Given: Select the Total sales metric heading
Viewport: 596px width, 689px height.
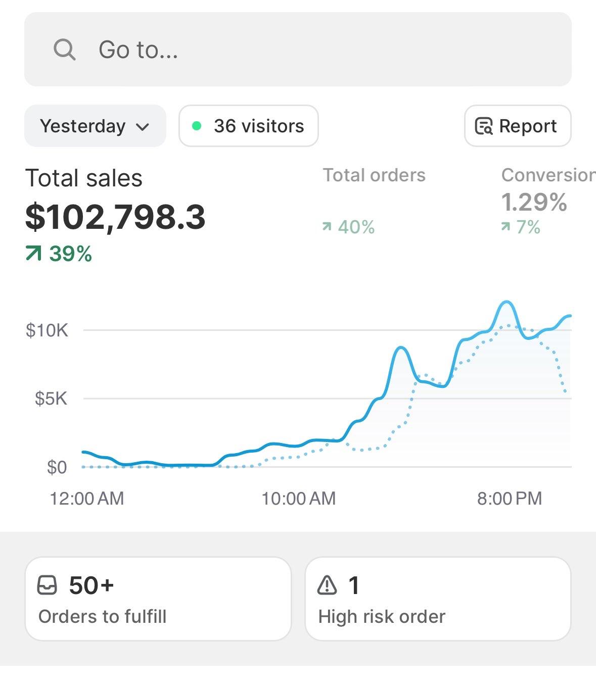Looking at the screenshot, I should pos(84,178).
